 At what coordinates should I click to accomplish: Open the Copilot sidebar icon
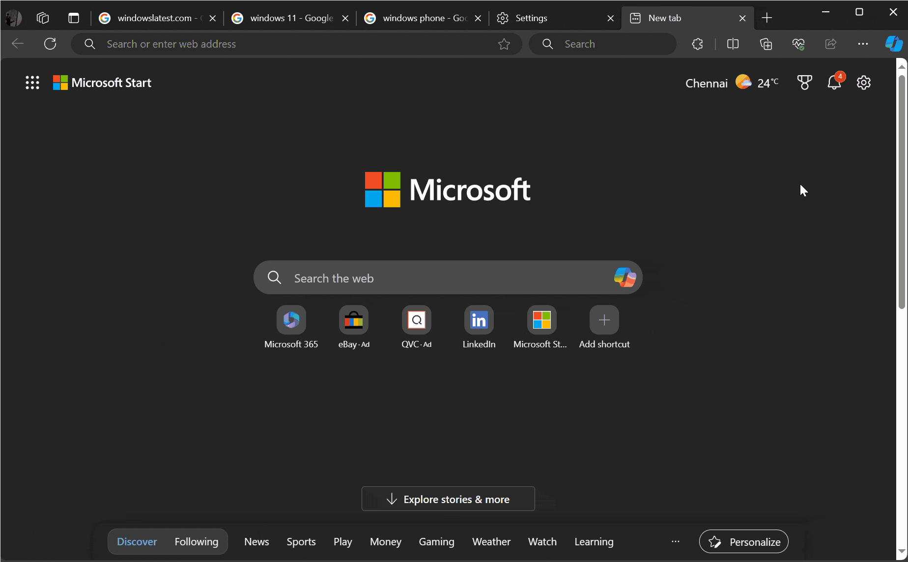894,44
